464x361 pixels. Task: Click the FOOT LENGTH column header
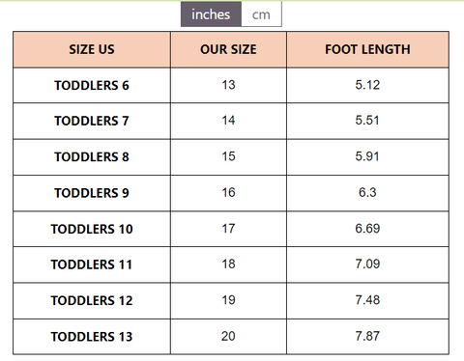coord(367,49)
